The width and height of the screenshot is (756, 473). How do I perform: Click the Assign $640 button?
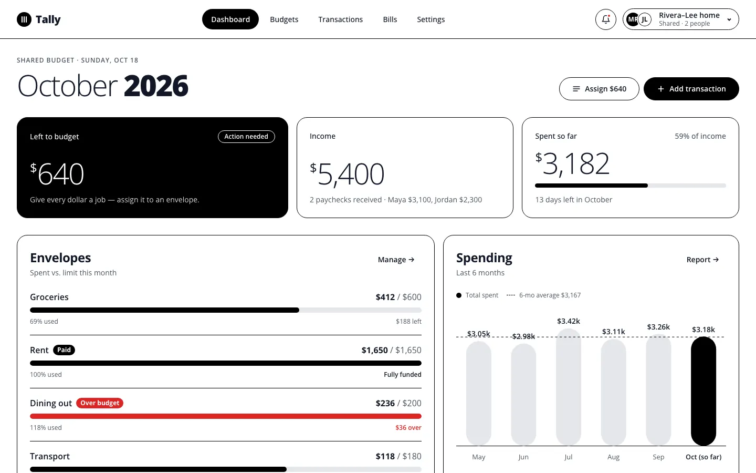tap(599, 89)
